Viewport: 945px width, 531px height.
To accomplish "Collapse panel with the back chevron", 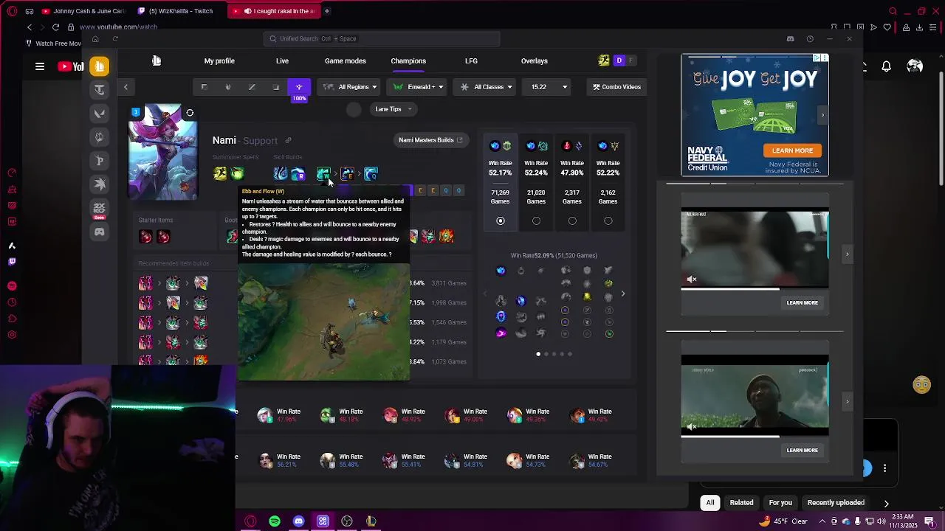I will point(126,88).
